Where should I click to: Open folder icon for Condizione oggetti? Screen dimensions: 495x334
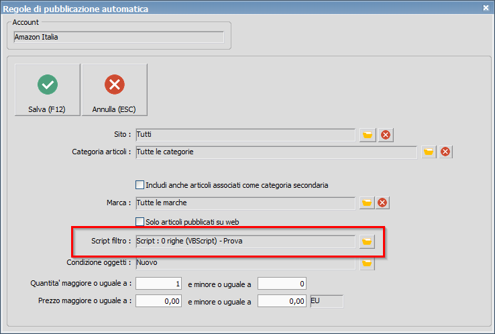click(x=367, y=264)
